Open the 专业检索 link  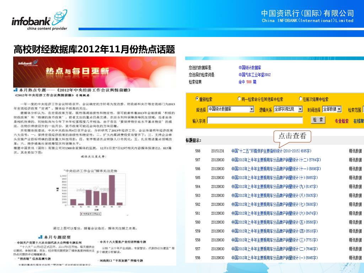[342, 121]
